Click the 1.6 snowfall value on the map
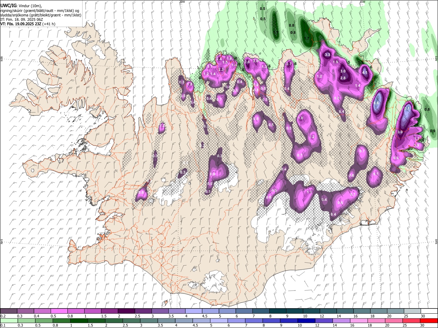Viewport: 438px width, 328px height. [229, 58]
